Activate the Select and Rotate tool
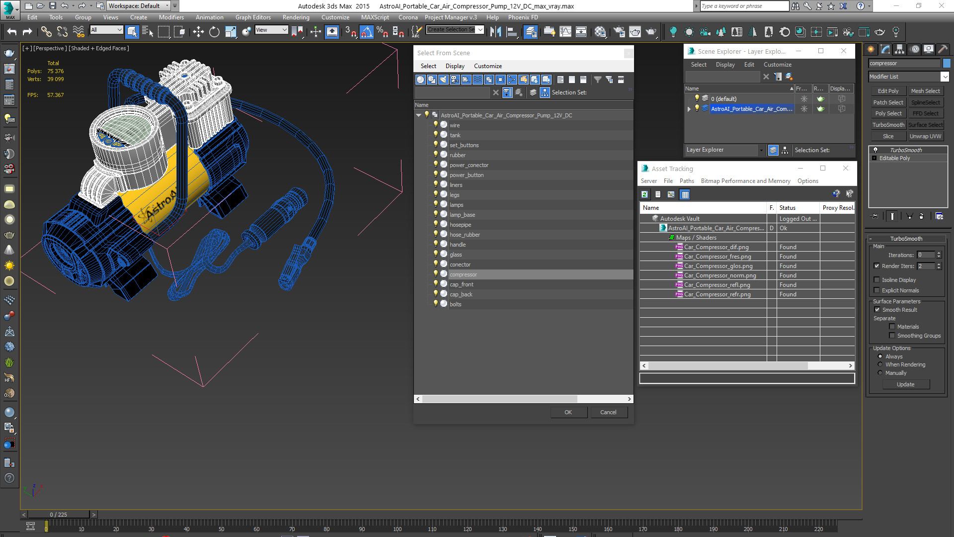954x537 pixels. coord(214,32)
